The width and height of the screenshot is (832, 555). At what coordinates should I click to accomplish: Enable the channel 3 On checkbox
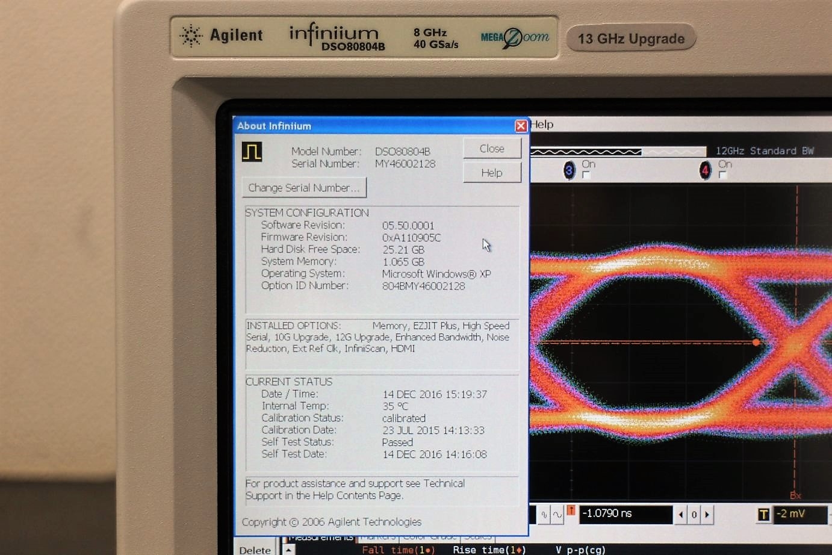pos(586,175)
